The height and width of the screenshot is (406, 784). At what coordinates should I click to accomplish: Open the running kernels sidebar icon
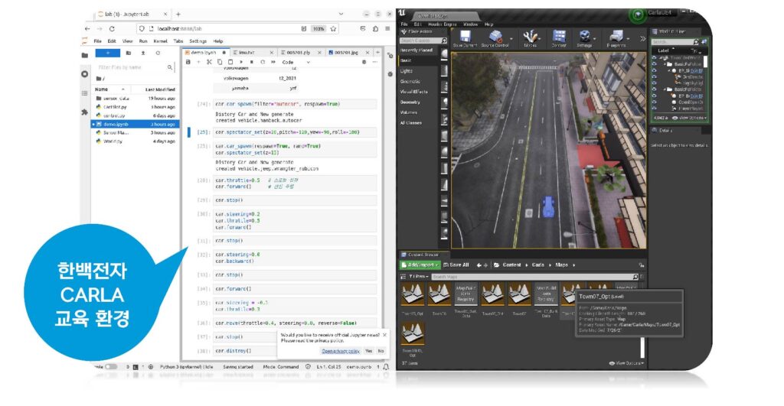click(84, 74)
